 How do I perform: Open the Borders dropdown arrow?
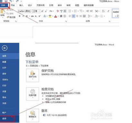104,16
